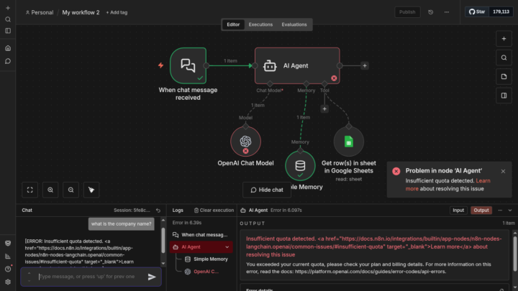Image resolution: width=518 pixels, height=291 pixels.
Task: Click the My workflow 2 title
Action: click(81, 12)
